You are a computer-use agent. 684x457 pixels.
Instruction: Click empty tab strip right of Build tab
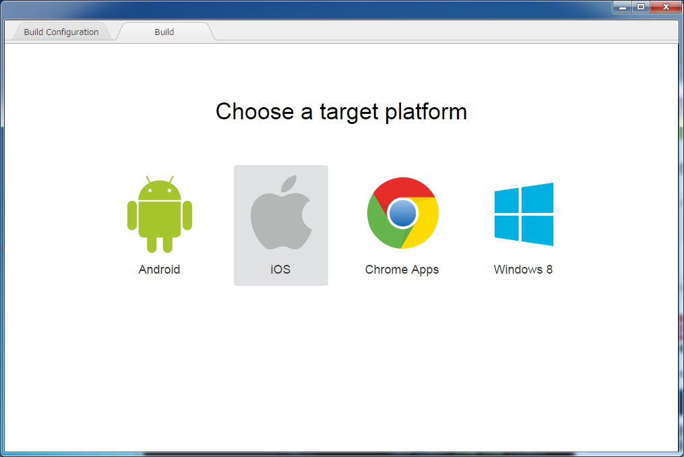[438, 32]
